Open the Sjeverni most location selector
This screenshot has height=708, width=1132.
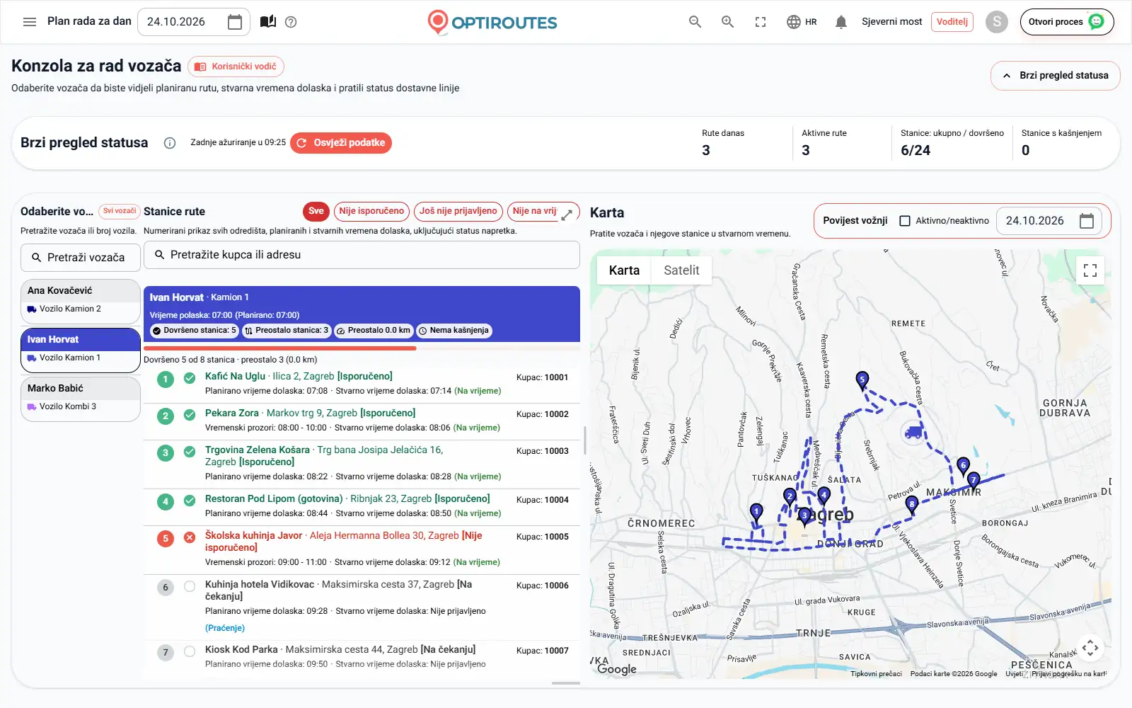tap(891, 22)
